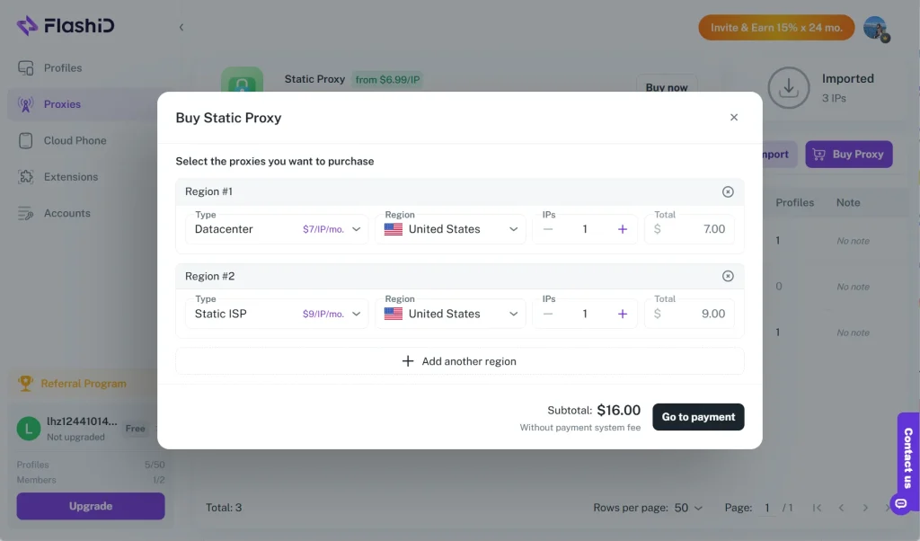The width and height of the screenshot is (920, 541).
Task: Open the Datacenter type dropdown
Action: pyautogui.click(x=277, y=229)
